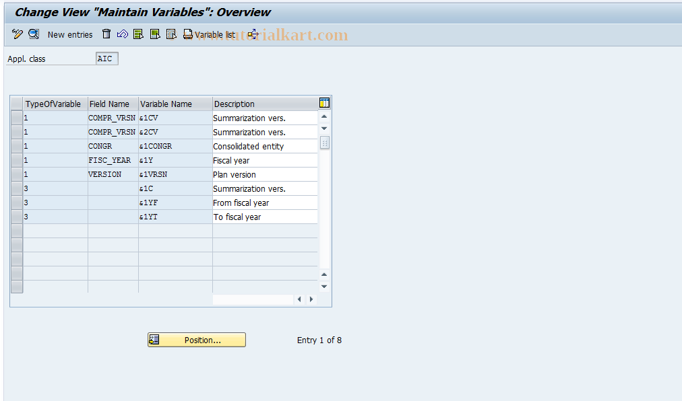This screenshot has width=682, height=401.
Task: Click the Field Name column header
Action: (113, 104)
